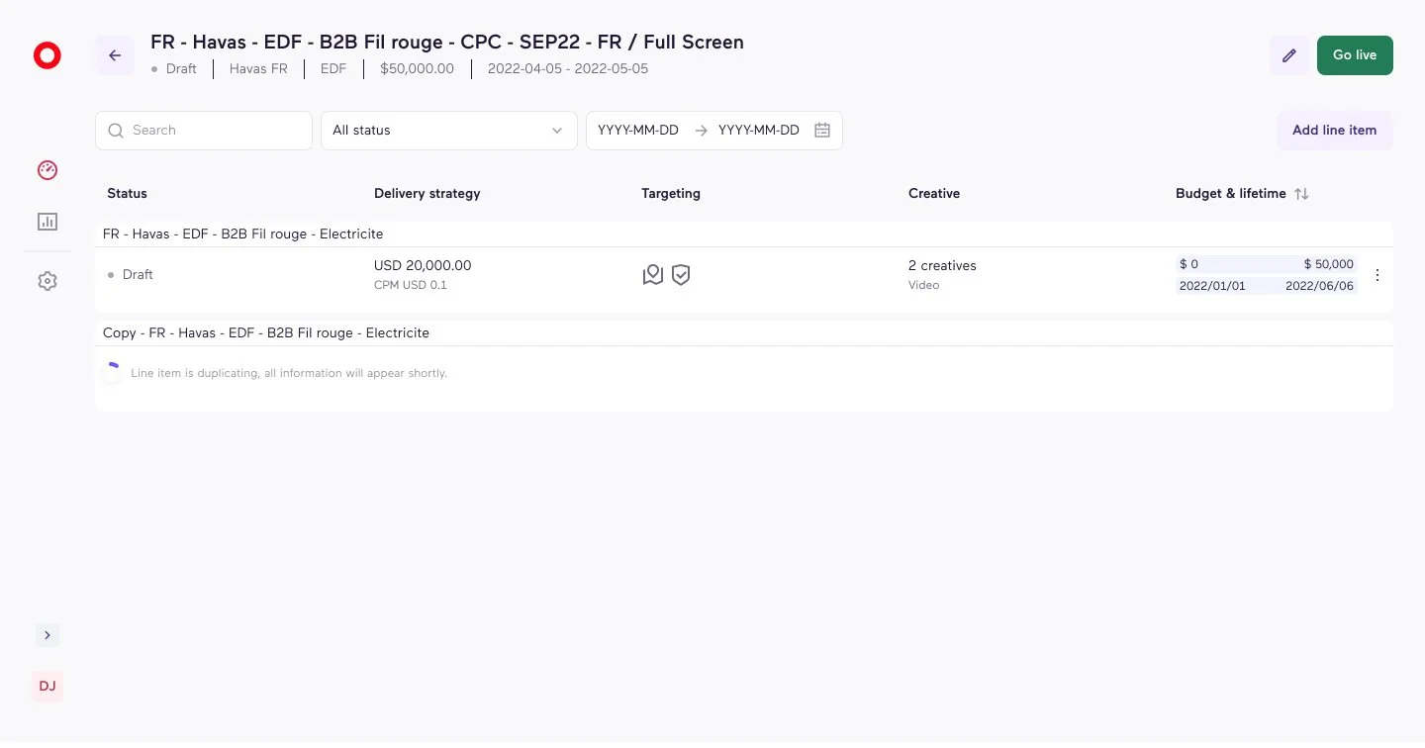
Task: Click the Creative column header
Action: pyautogui.click(x=934, y=194)
